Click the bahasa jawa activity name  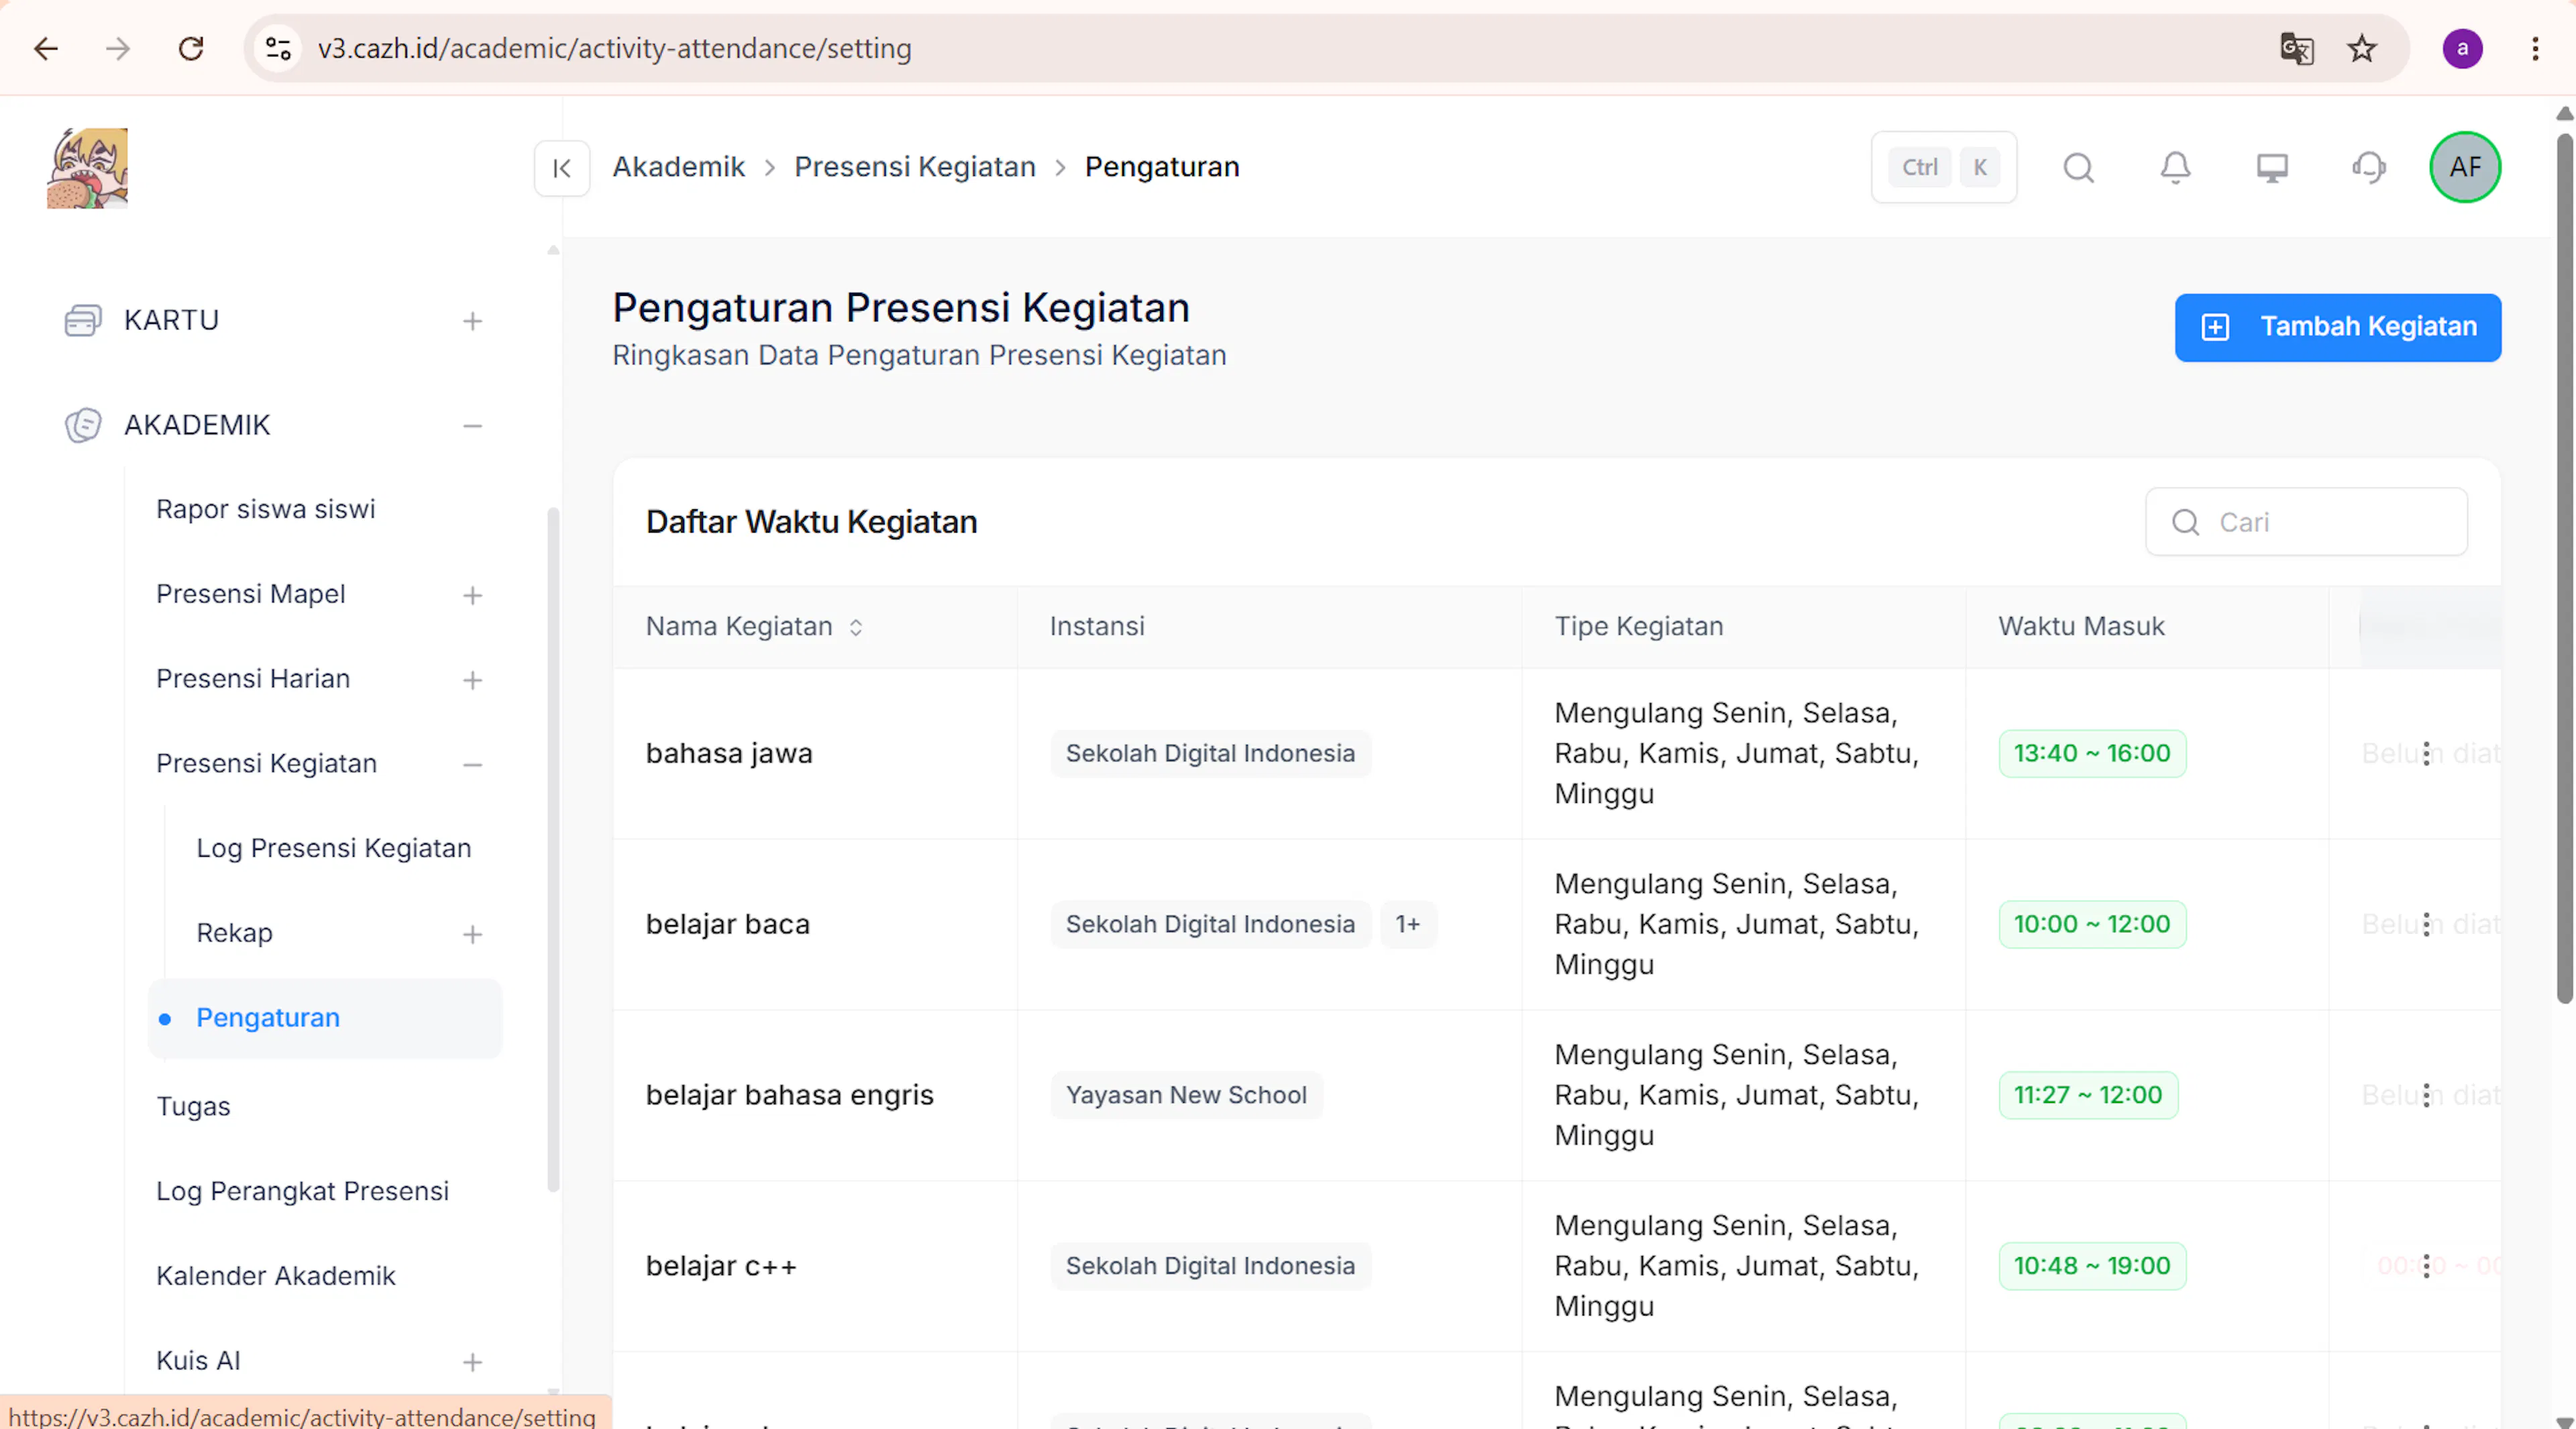click(729, 753)
